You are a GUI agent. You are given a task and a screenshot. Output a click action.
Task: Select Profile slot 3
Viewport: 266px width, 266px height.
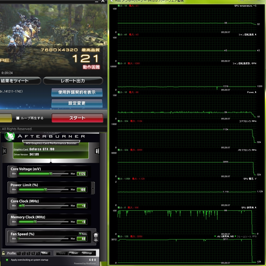[x=28, y=253]
